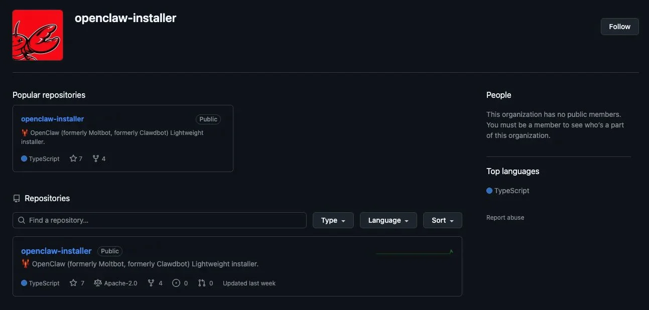Open the Report abuse link
The width and height of the screenshot is (649, 310).
coord(505,217)
